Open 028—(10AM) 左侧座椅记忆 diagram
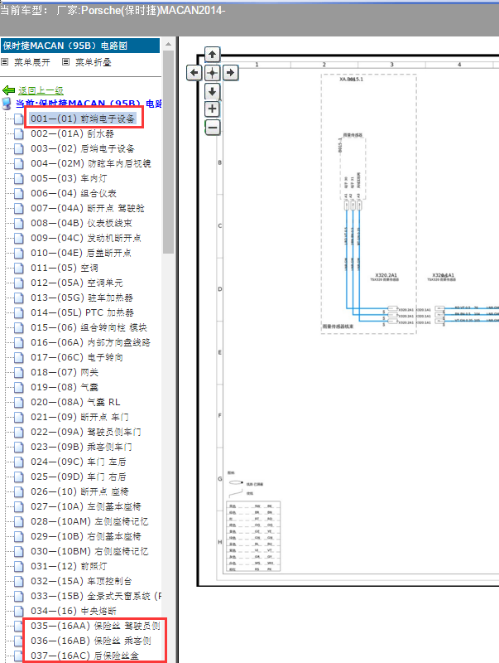This screenshot has width=499, height=663. pyautogui.click(x=89, y=521)
